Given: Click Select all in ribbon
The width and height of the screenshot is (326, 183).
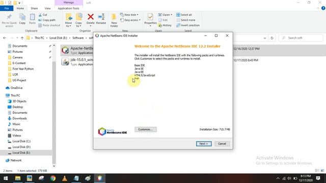Looking at the screenshot, I should [x=184, y=15].
